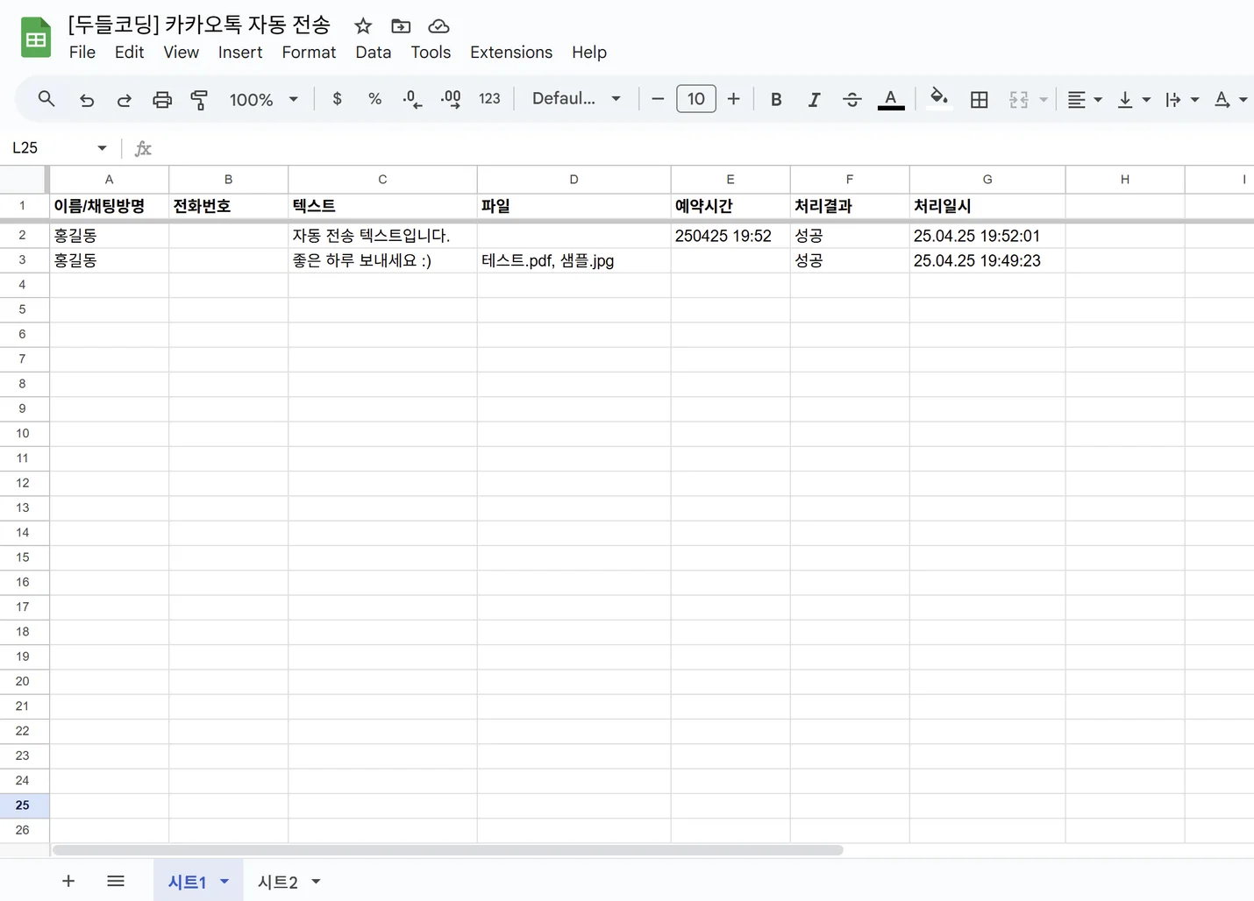Open horizontal align dropdown

coord(1085,100)
